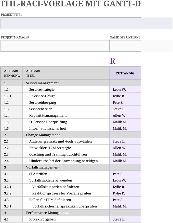Click the 'Servicebetrieb' cell
173x223 pixels.
[x=66, y=109]
